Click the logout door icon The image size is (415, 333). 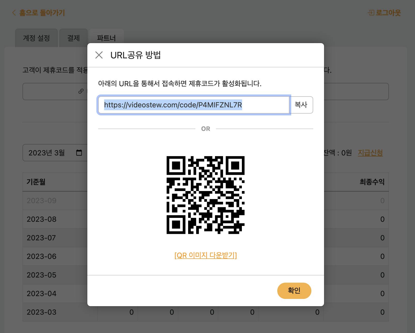(x=371, y=13)
